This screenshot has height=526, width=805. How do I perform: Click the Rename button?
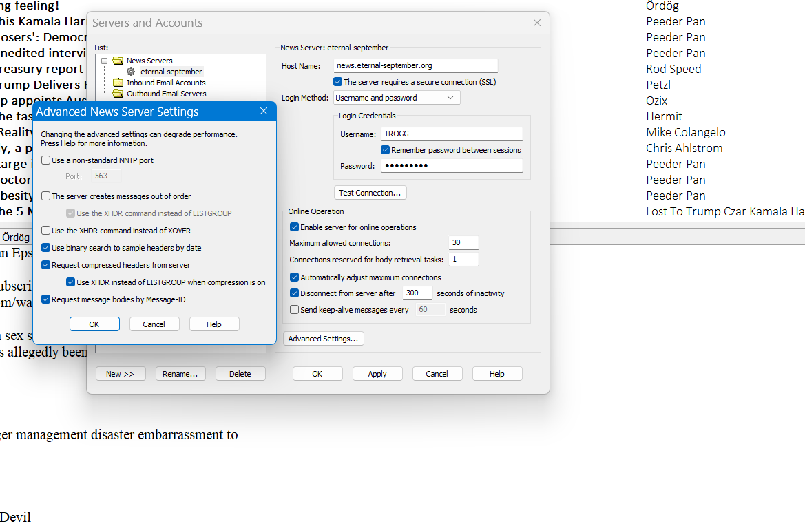click(x=180, y=374)
